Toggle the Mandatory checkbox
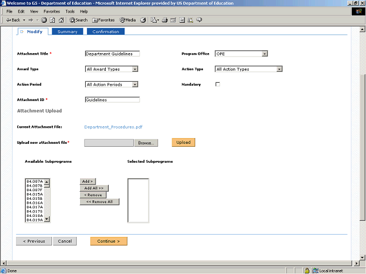Screen dimensions: 366x274 [217, 84]
